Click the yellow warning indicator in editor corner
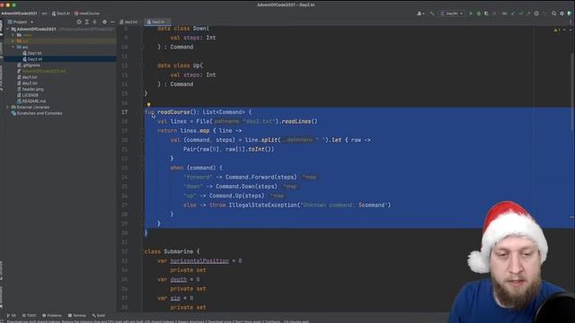This screenshot has width=575, height=323. [556, 30]
